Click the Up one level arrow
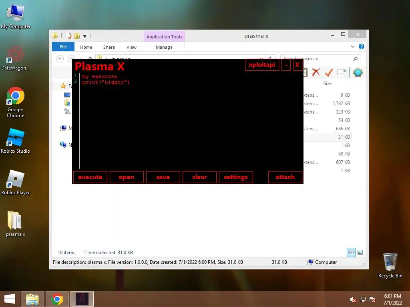410x307 pixels. point(90,58)
